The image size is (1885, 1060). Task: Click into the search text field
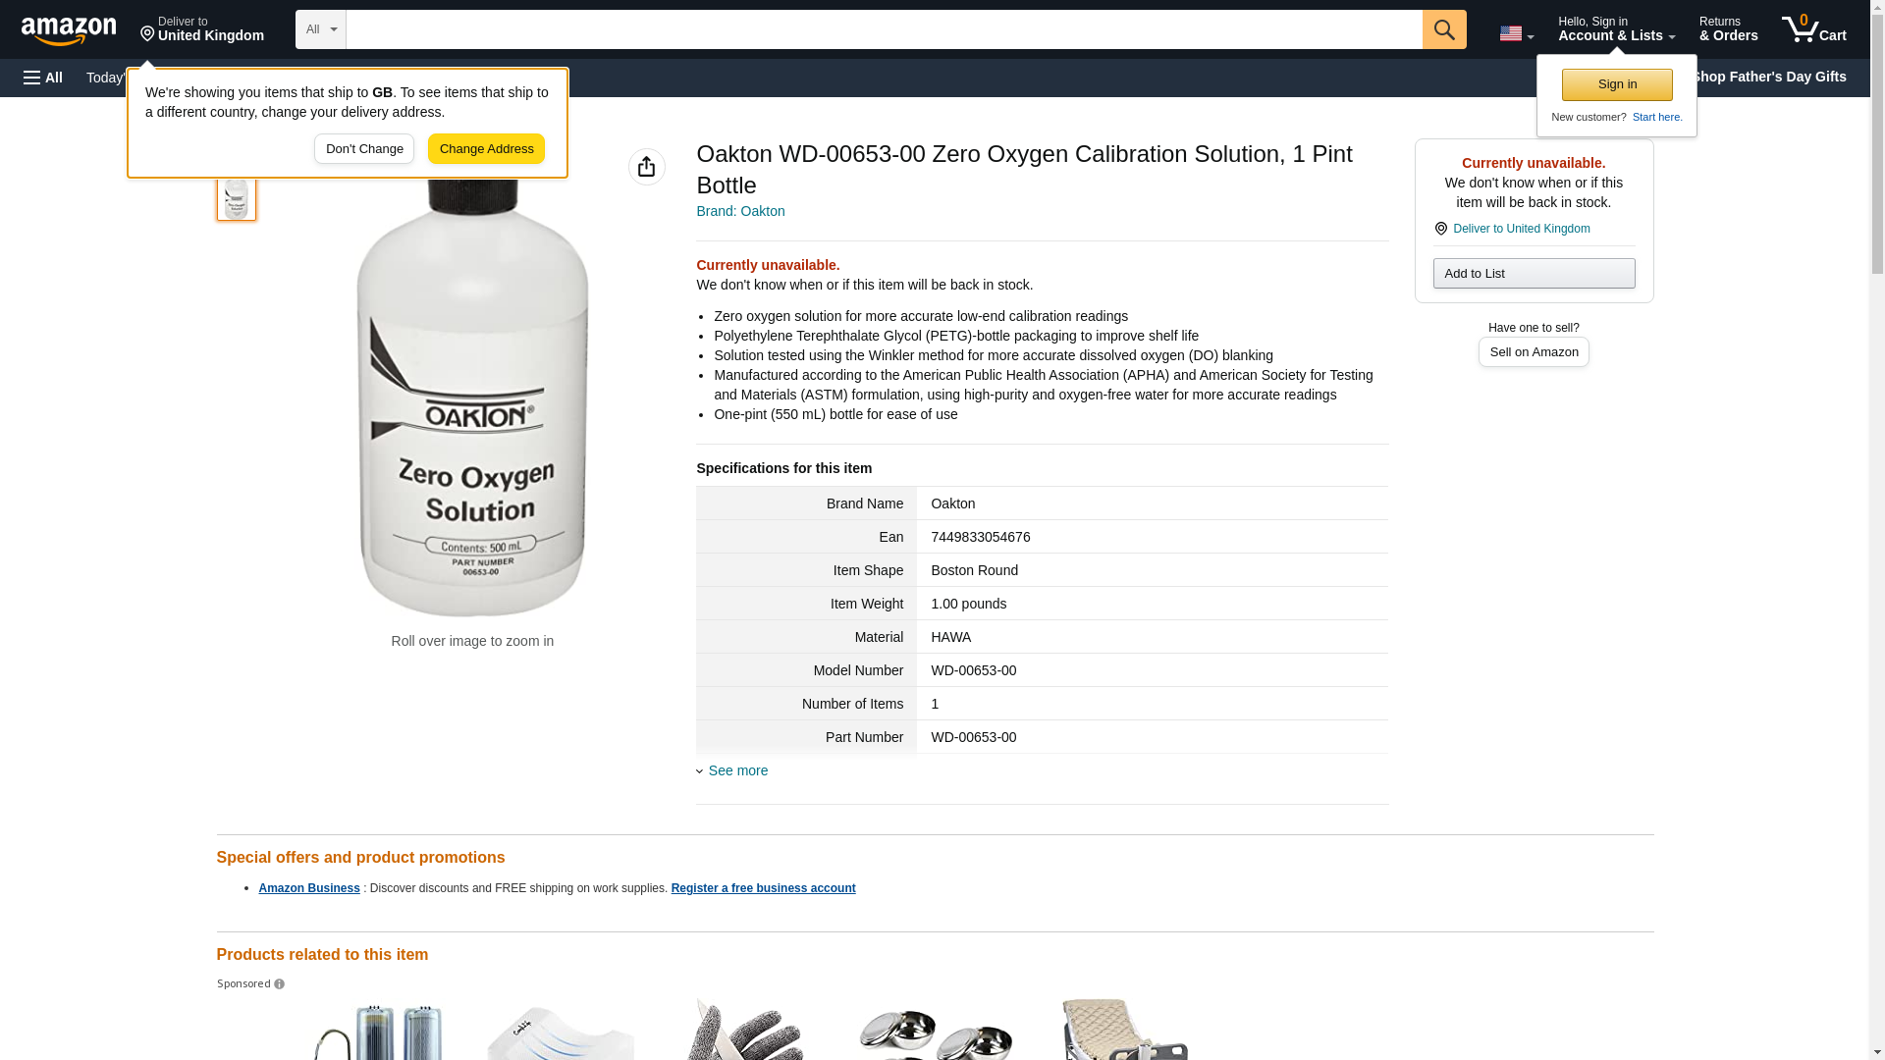coord(884,29)
